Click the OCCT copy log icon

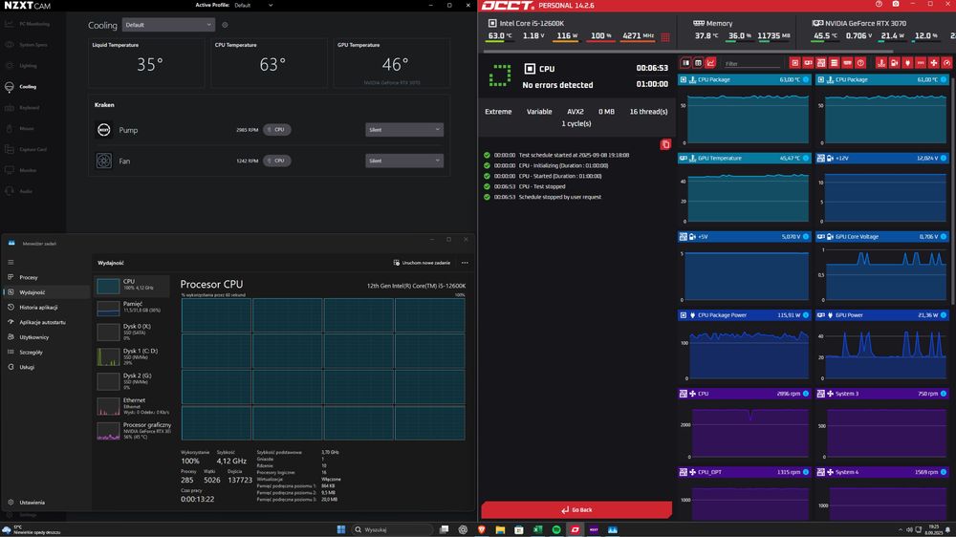(665, 144)
